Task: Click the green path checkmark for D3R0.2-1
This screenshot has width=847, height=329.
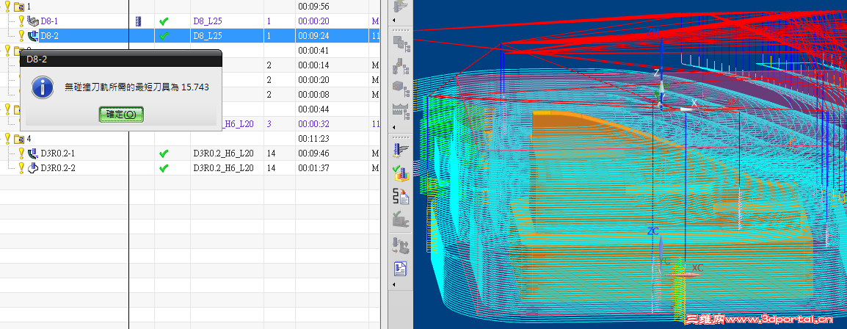Action: (x=164, y=154)
